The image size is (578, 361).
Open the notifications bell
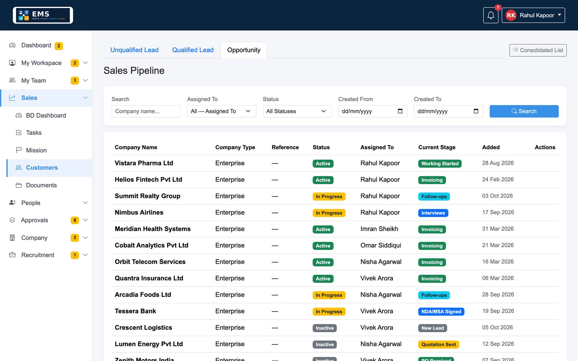pos(491,15)
